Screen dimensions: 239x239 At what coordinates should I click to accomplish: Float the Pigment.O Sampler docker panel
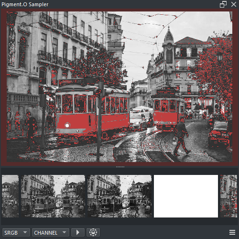(x=223, y=4)
